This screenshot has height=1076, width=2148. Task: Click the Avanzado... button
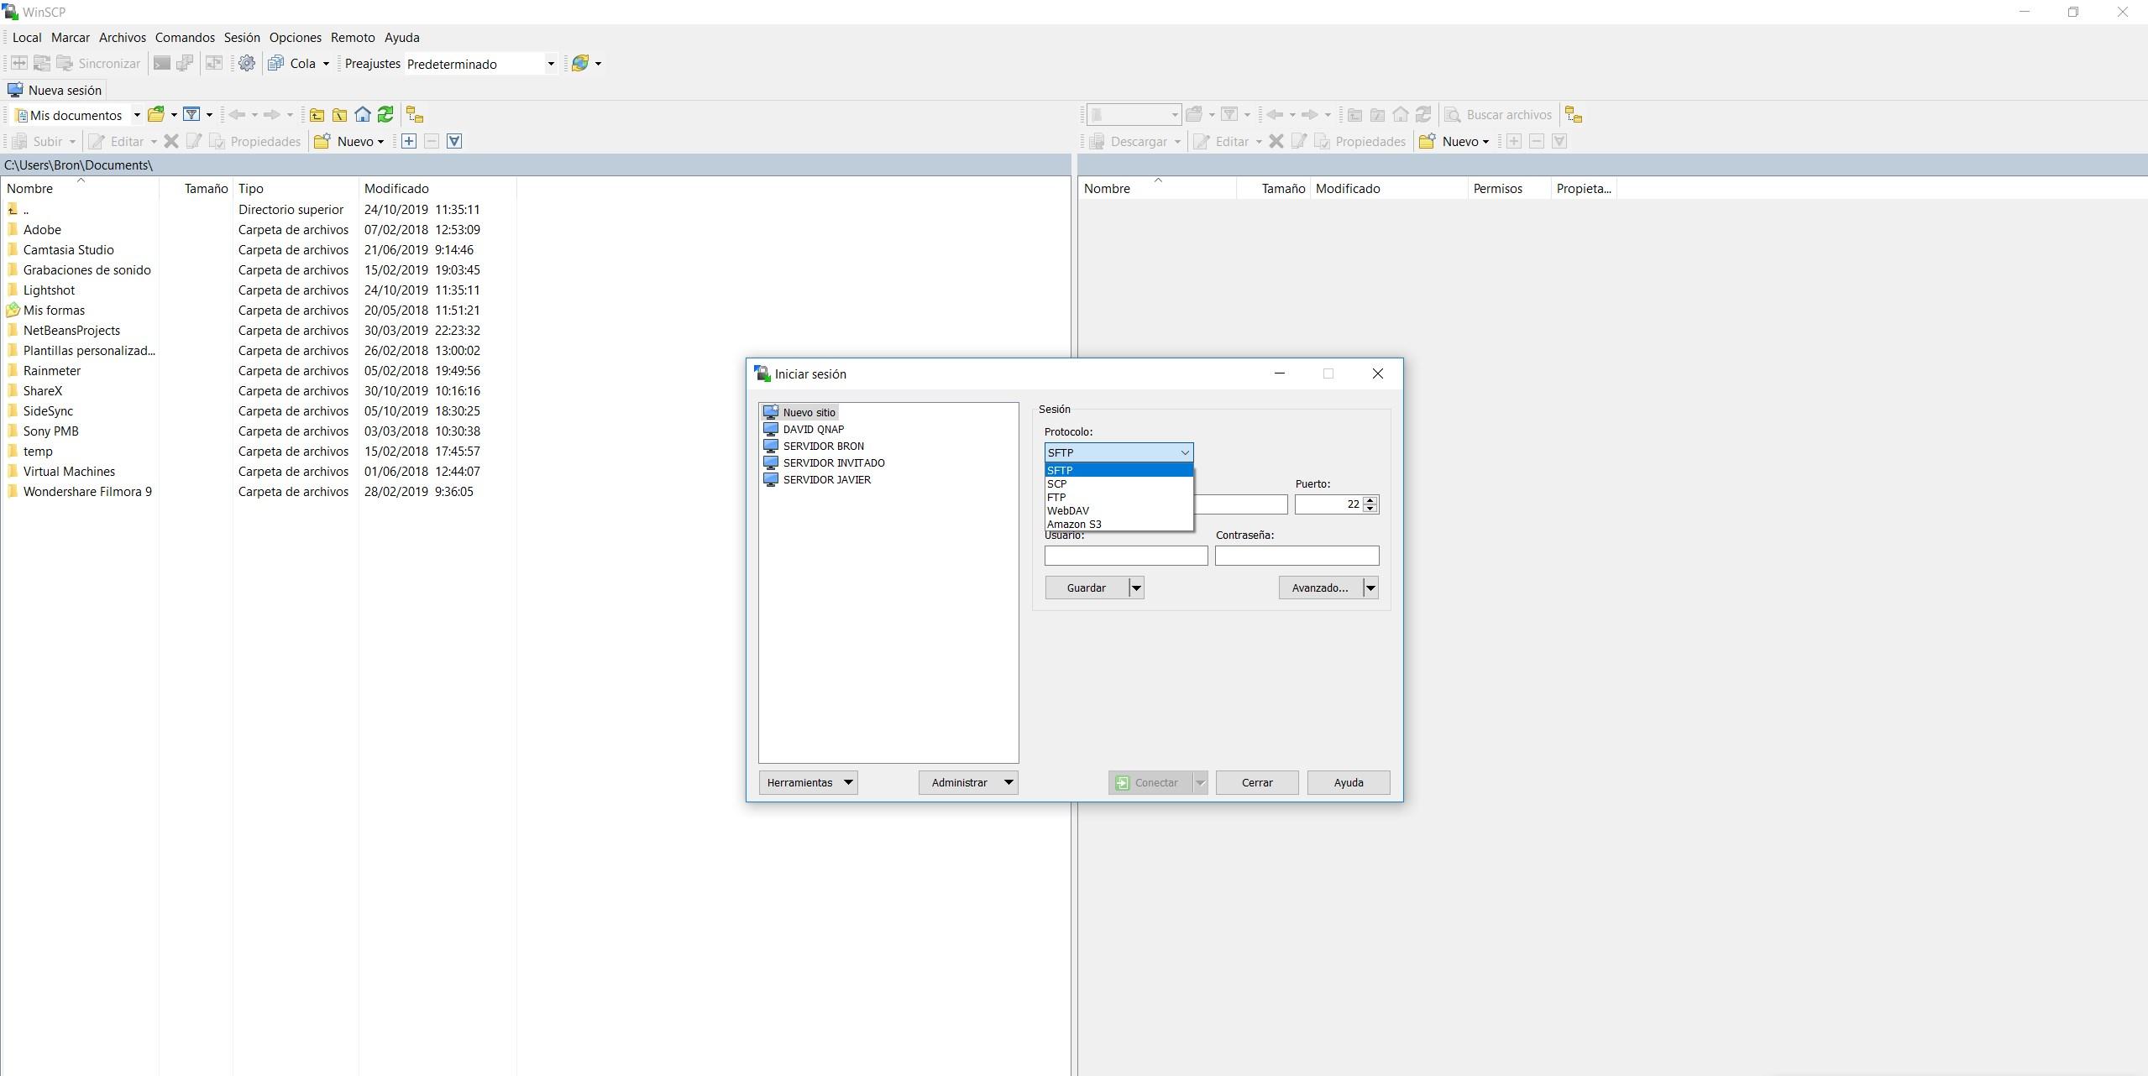point(1319,588)
